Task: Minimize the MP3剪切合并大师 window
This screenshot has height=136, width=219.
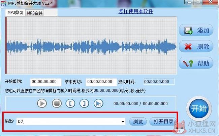Action: [x=189, y=2]
